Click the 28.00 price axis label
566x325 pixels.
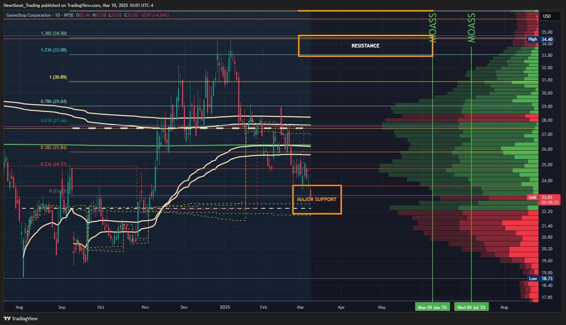[547, 120]
